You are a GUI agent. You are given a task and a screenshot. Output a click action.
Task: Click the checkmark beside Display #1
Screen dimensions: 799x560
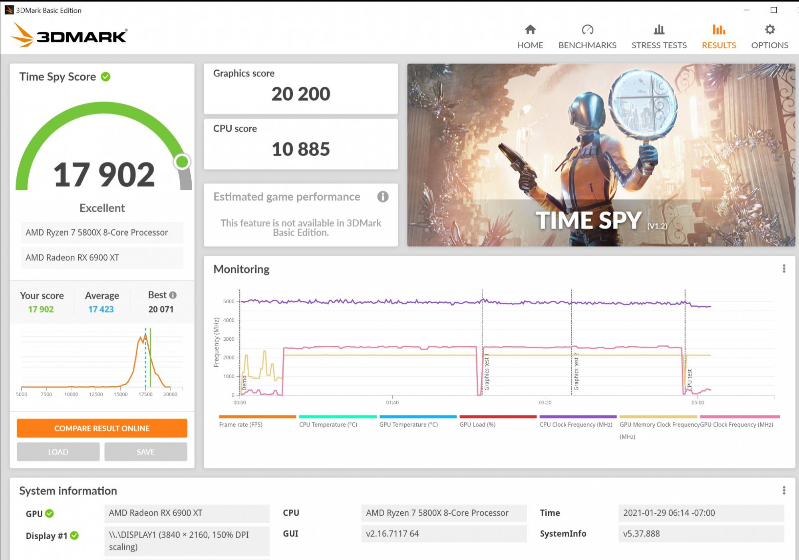pos(75,535)
